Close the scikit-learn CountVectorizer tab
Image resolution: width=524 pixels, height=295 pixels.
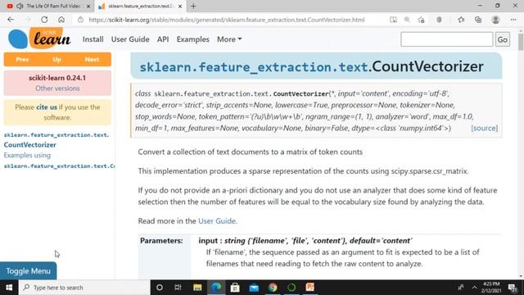pos(180,6)
